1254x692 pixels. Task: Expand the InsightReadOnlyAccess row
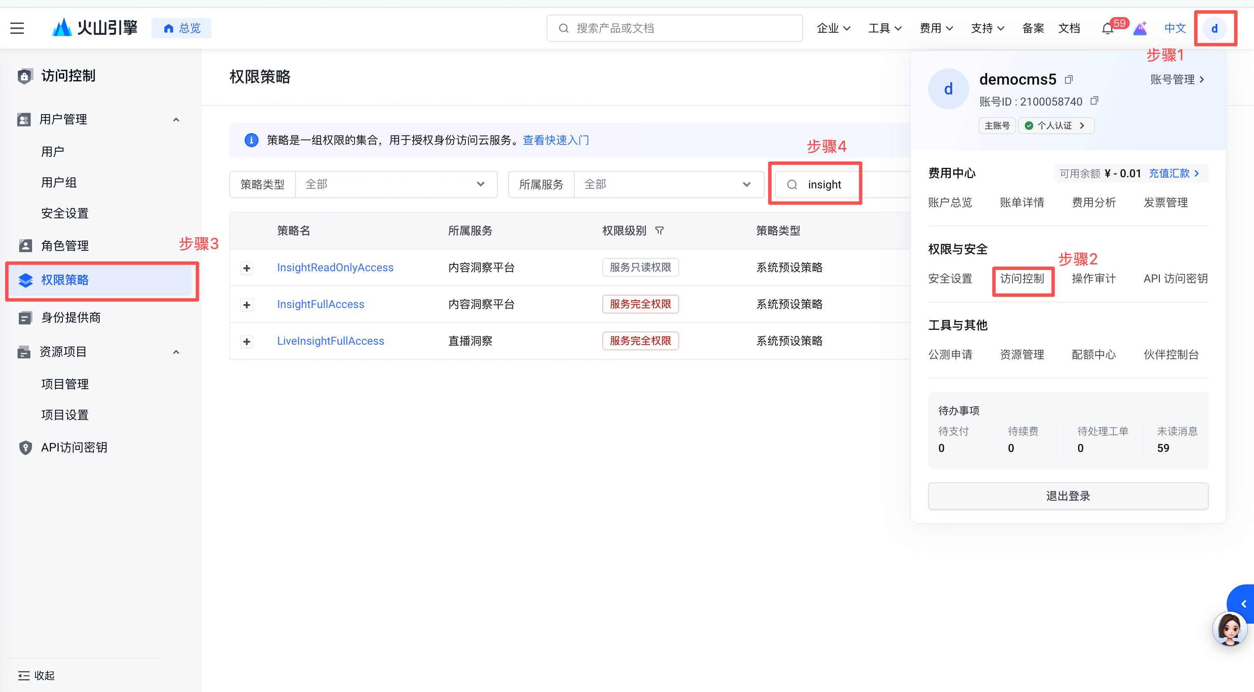[x=247, y=268]
